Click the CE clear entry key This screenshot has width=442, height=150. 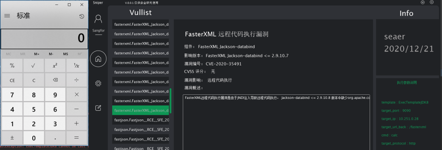(x=12, y=80)
